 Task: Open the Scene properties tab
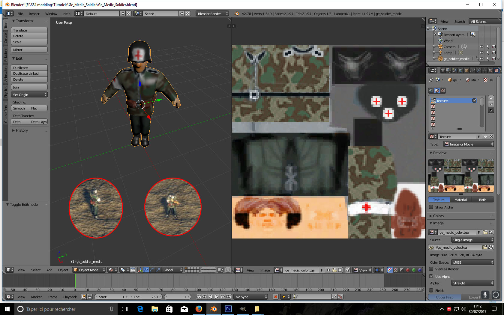(454, 70)
